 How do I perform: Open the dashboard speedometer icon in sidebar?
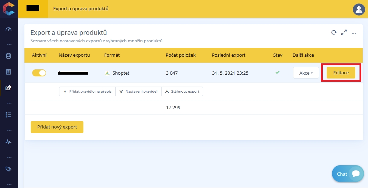click(x=8, y=29)
